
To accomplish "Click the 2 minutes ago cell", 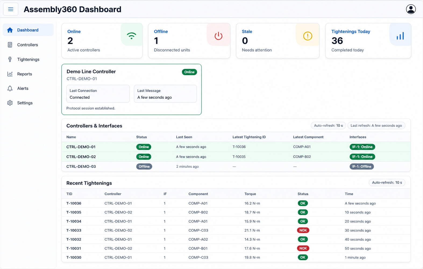I will (187, 167).
